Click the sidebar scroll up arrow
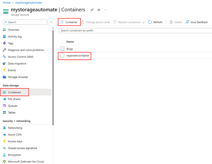Screen dimensions: 212x164 click(53, 28)
